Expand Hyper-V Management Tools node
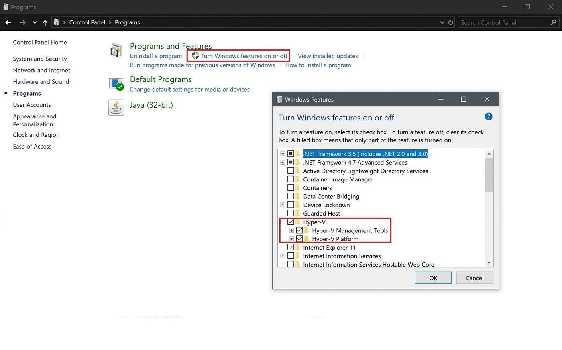The height and width of the screenshot is (350, 562). click(x=291, y=230)
